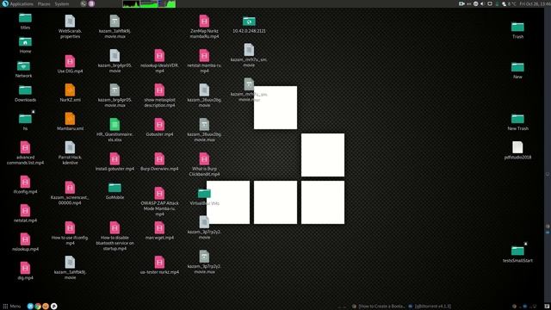Select the nslookup.mp4 video file
The height and width of the screenshot is (310, 551).
pos(25,243)
